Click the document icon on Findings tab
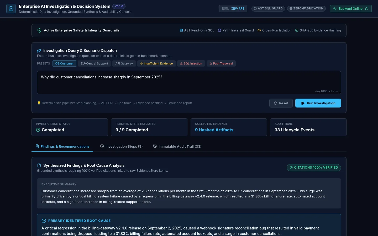The height and width of the screenshot is (236, 378). click(x=37, y=146)
